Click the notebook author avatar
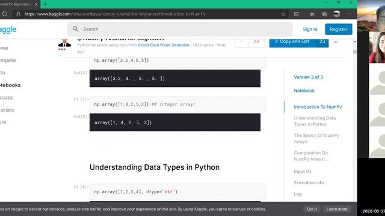The height and width of the screenshot is (216, 385). [x=64, y=43]
